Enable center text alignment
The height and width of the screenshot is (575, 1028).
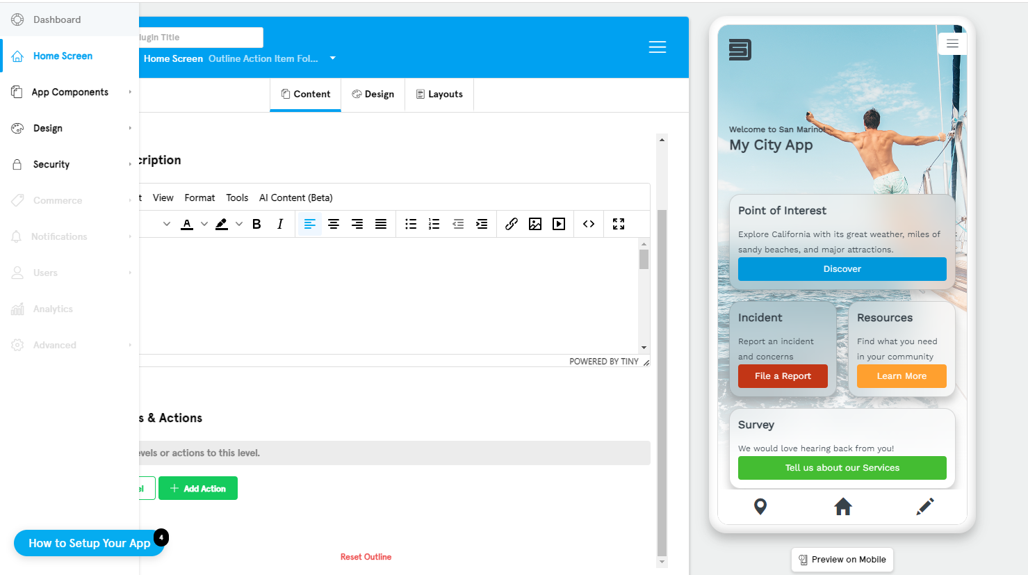[x=334, y=224]
